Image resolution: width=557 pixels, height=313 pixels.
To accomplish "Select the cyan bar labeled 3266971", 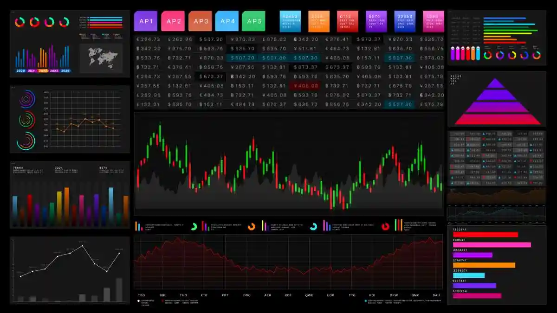I will pyautogui.click(x=469, y=275).
